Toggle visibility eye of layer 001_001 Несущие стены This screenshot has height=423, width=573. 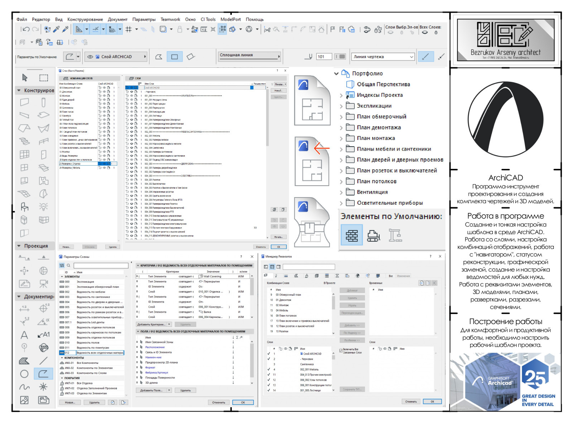(131, 100)
